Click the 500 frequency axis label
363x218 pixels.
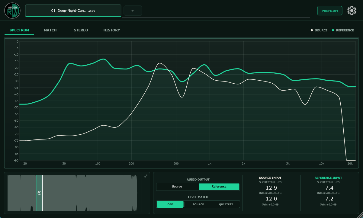176,164
